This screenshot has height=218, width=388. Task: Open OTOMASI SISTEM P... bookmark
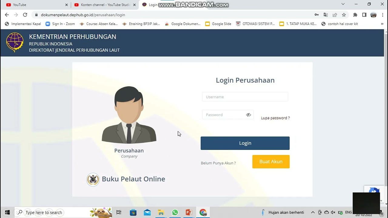(255, 24)
